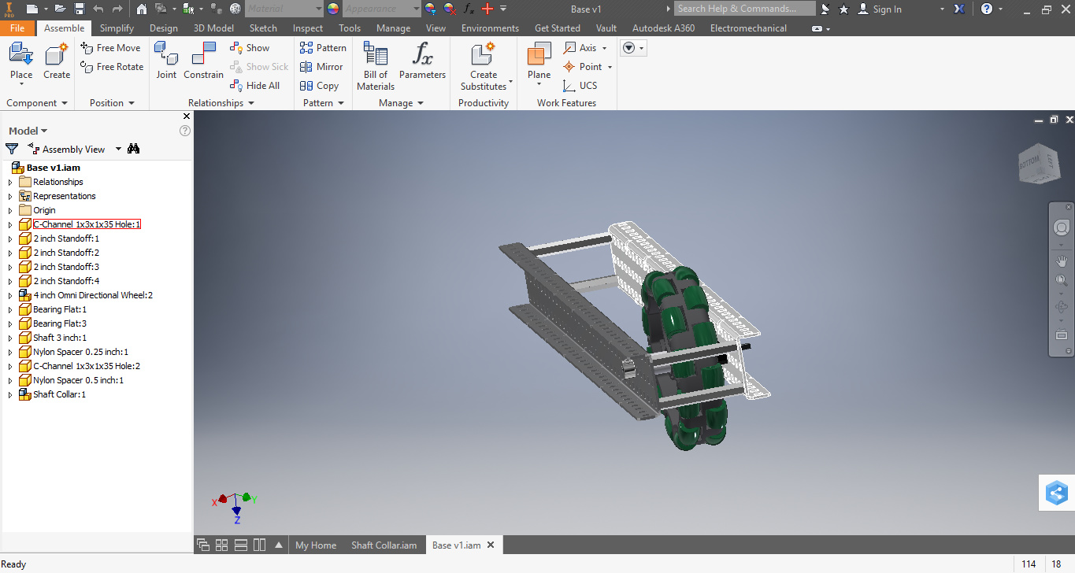Screen dimensions: 1075x573
Task: Switch to the Design ribbon tab
Action: [x=164, y=28]
